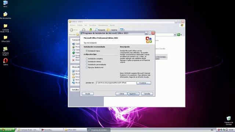The image size is (235, 132).
Task: Choose the Instalación completa option
Action: tap(87, 59)
